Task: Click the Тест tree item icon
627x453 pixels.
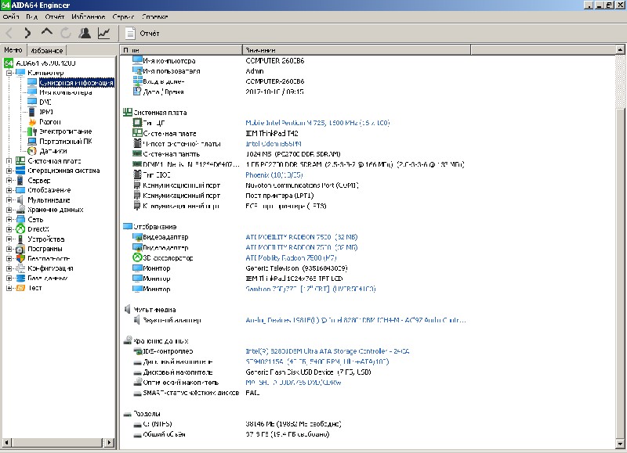Action: click(x=20, y=288)
